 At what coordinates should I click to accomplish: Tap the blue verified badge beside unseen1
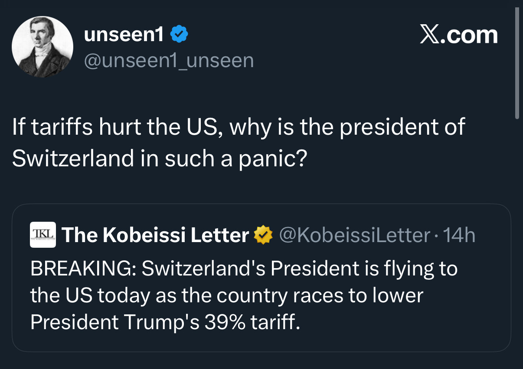coord(179,35)
